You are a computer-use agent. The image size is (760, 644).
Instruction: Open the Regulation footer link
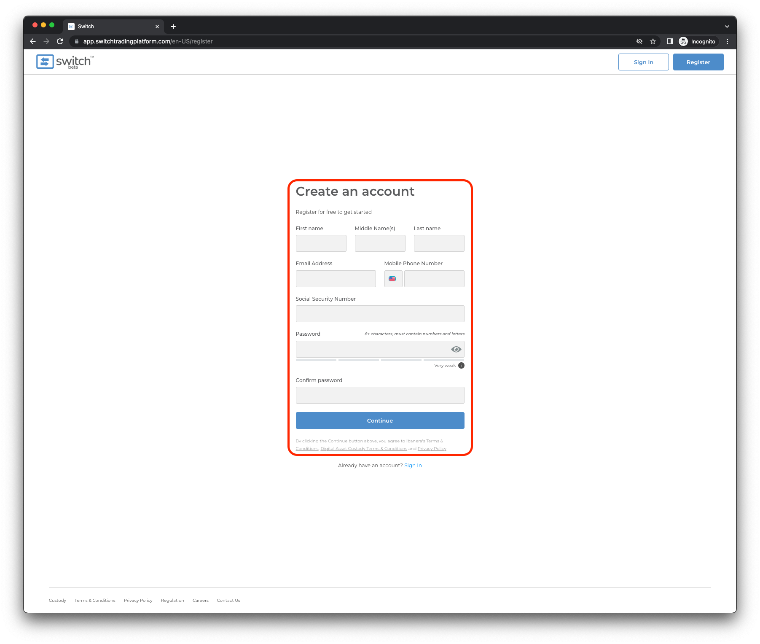point(172,601)
